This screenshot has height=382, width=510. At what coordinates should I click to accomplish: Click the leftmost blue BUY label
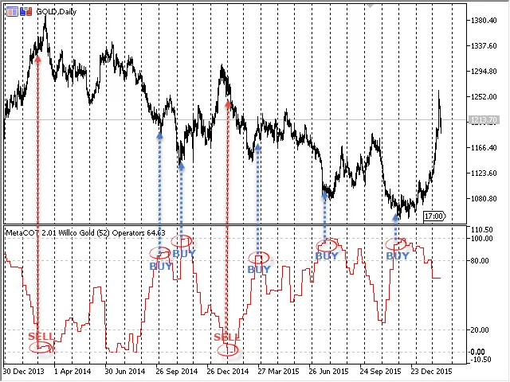point(160,266)
